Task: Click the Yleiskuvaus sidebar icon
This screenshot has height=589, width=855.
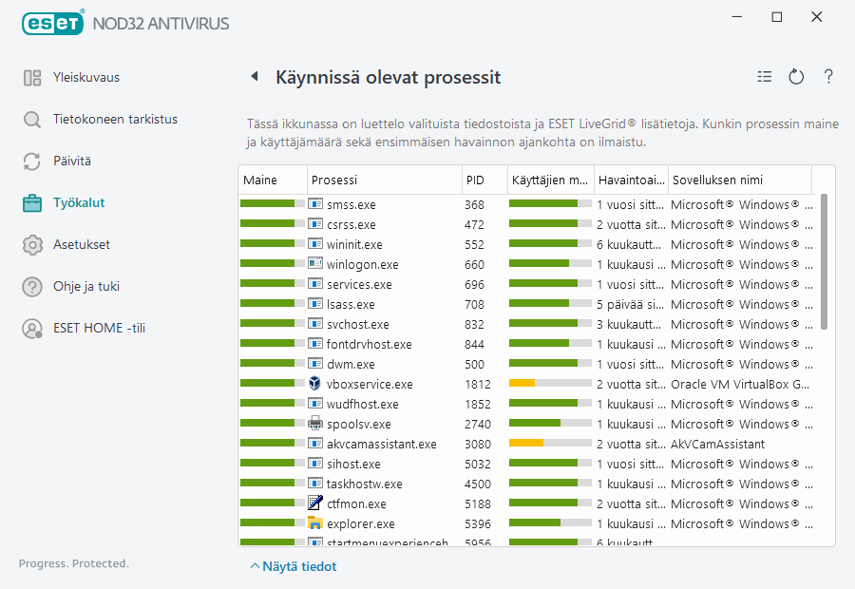Action: click(x=32, y=78)
